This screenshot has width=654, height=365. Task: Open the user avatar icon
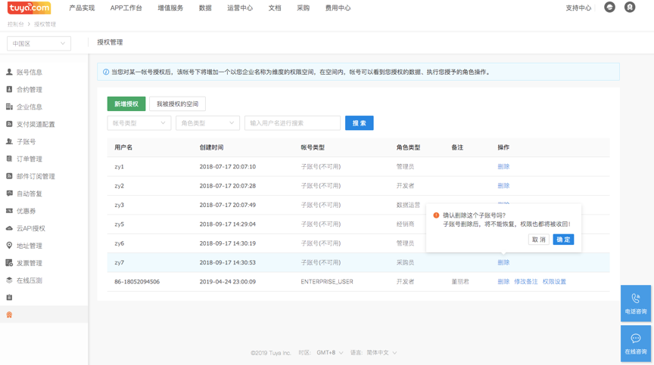pyautogui.click(x=629, y=7)
